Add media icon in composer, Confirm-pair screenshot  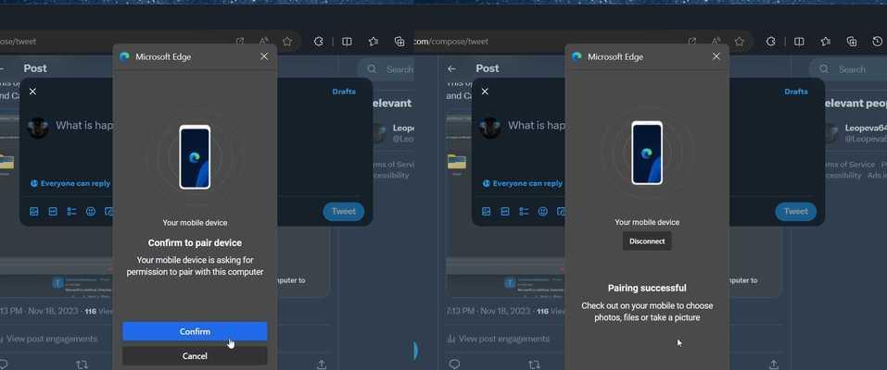click(34, 211)
